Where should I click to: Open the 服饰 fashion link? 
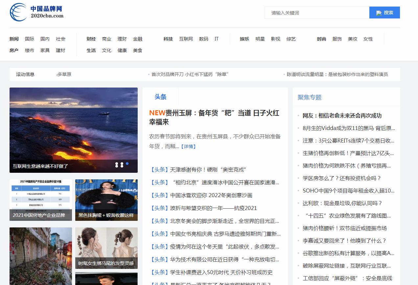(x=337, y=39)
